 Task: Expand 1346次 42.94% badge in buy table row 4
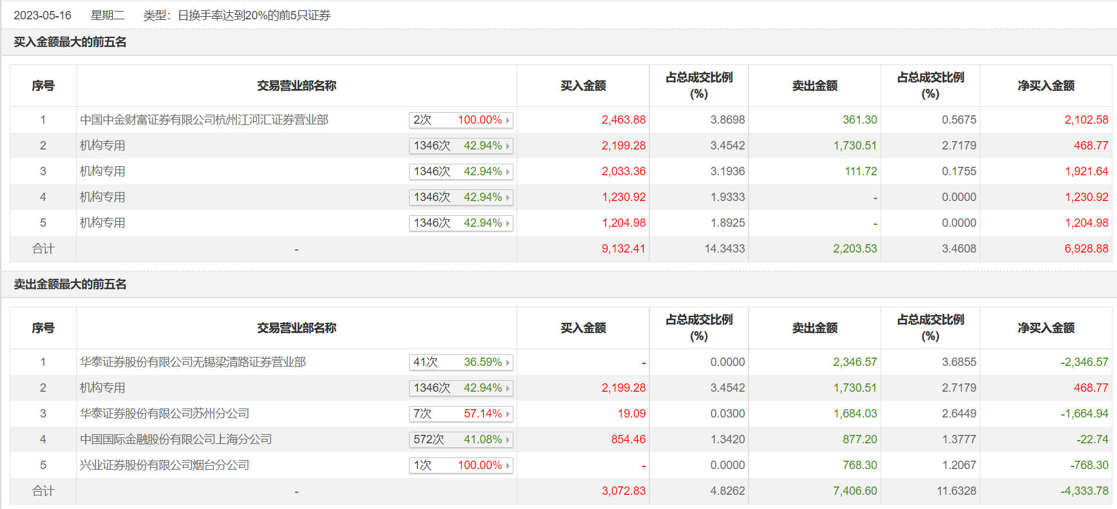[x=461, y=197]
